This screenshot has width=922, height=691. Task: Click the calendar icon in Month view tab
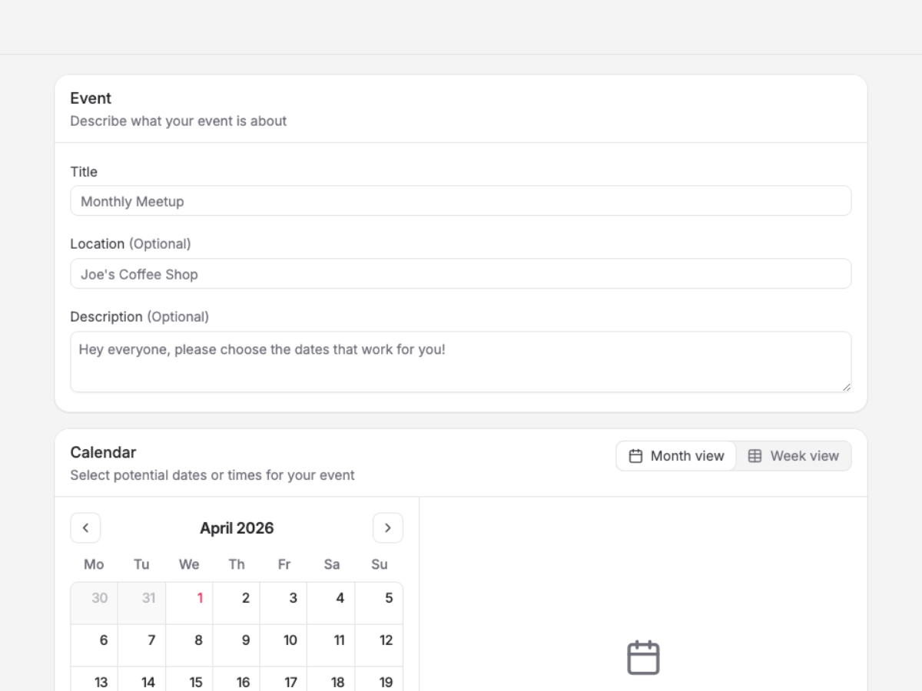[635, 456]
